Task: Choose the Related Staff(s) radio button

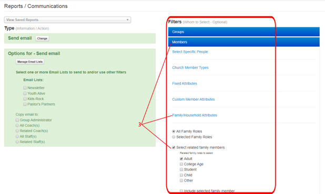Action: tap(17, 142)
